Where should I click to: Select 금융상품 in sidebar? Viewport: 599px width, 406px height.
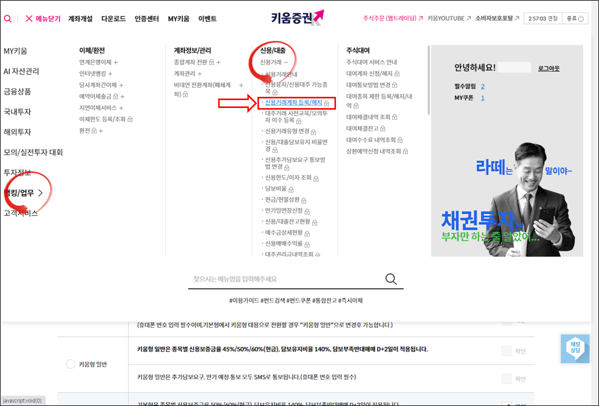[17, 91]
